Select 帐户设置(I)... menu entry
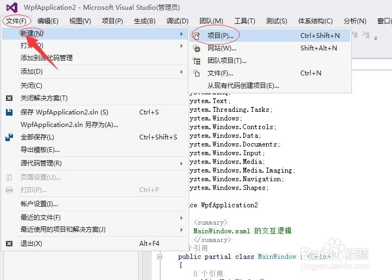The width and height of the screenshot is (392, 280). click(94, 204)
